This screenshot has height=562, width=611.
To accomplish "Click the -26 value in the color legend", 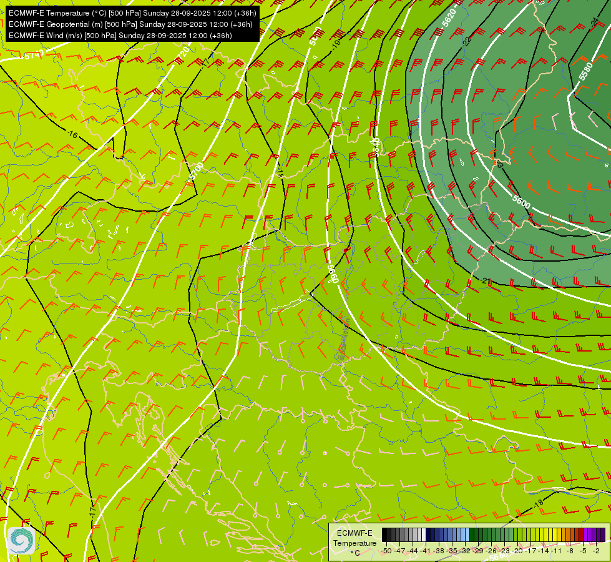I will click(492, 551).
